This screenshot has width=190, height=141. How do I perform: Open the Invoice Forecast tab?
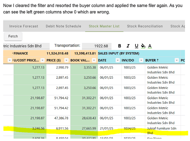pyautogui.click(x=24, y=26)
